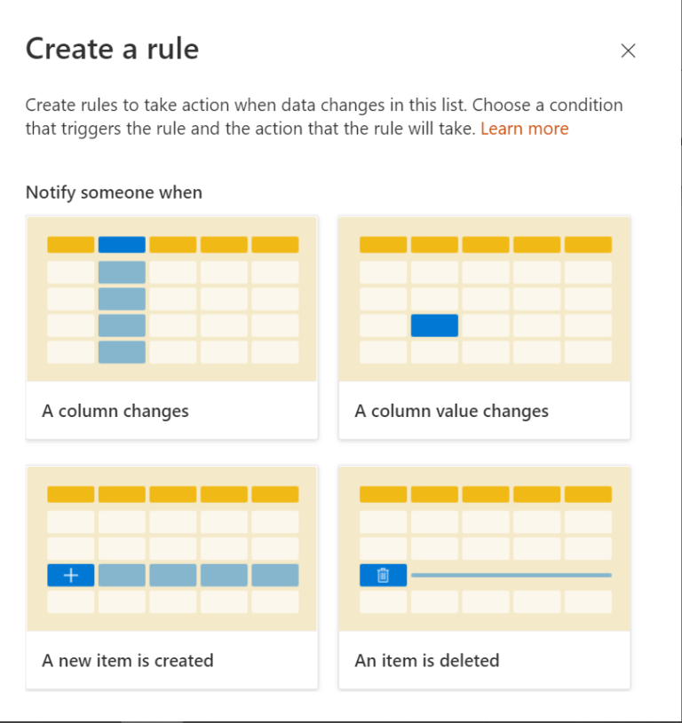Select the plus icon on the new item tile
Viewport: 682px width, 723px height.
coord(70,575)
